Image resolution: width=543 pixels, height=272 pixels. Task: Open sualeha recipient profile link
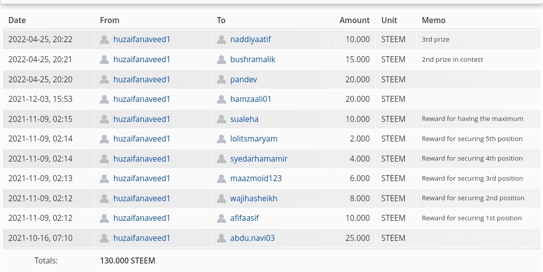point(244,119)
